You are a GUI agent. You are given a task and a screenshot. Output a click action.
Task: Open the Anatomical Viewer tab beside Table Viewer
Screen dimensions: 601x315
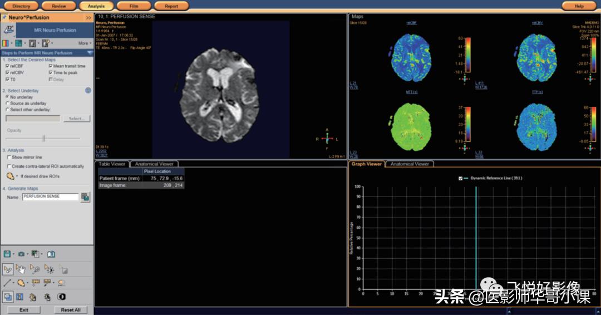coord(154,164)
